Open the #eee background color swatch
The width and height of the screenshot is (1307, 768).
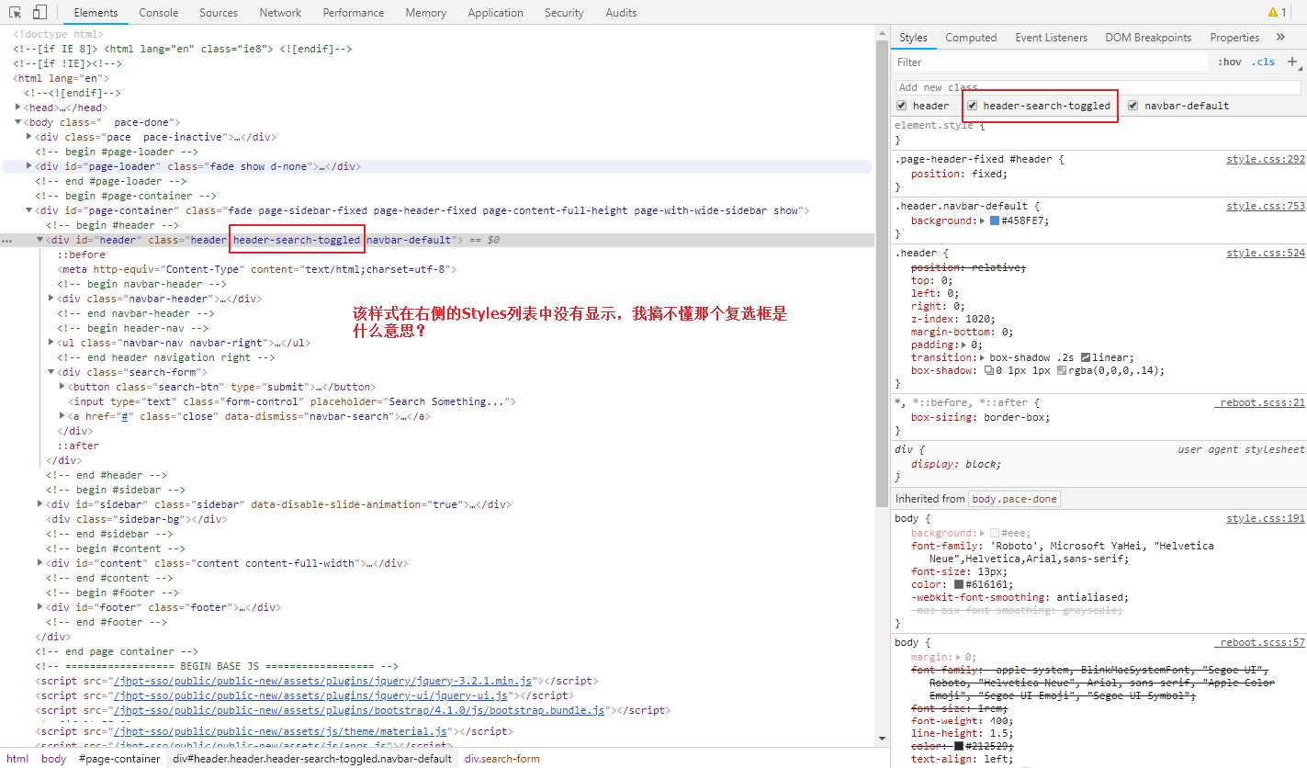[x=995, y=533]
